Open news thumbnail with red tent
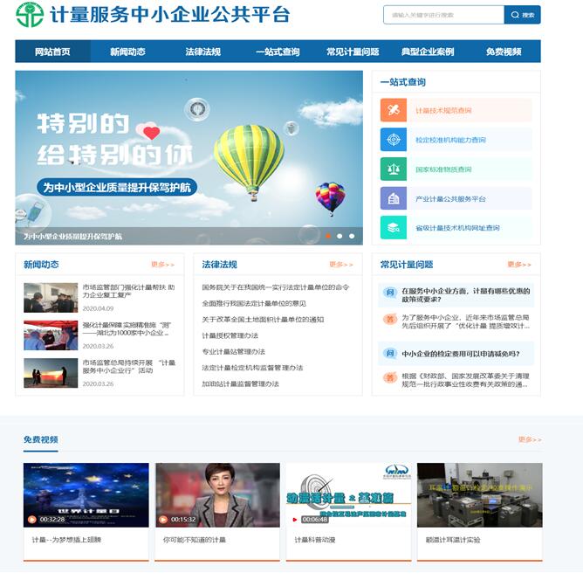 coord(51,335)
